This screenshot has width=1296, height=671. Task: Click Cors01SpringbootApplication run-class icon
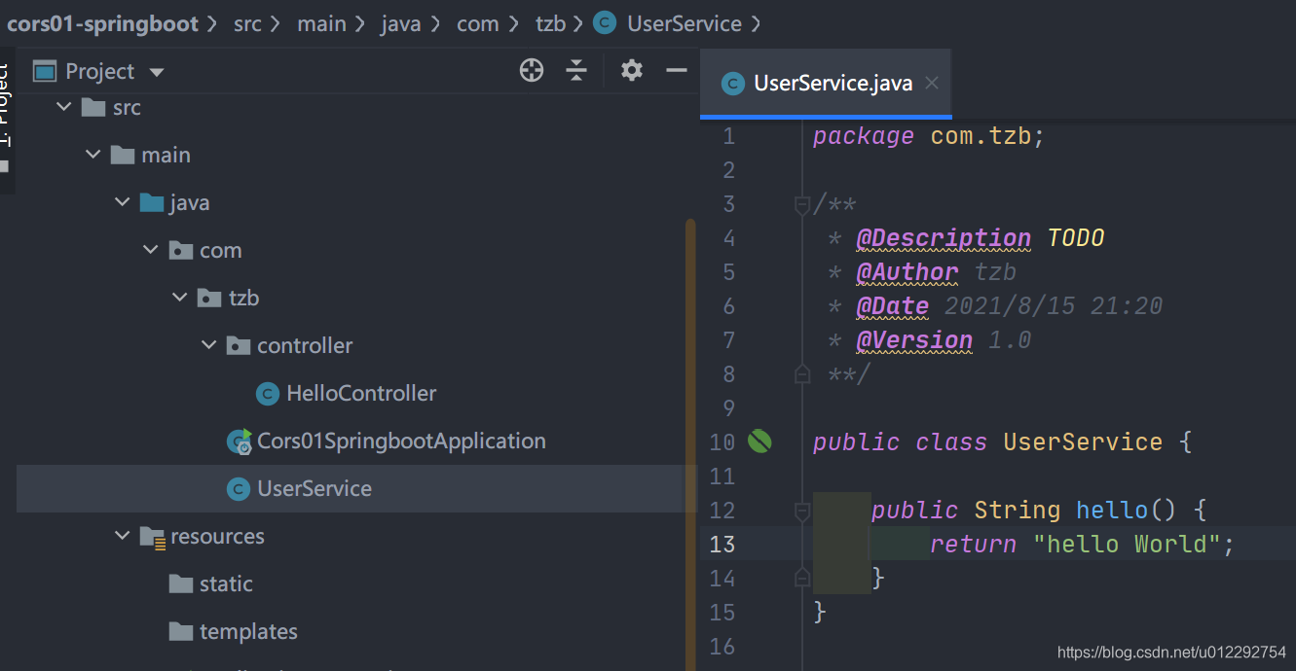click(x=239, y=441)
